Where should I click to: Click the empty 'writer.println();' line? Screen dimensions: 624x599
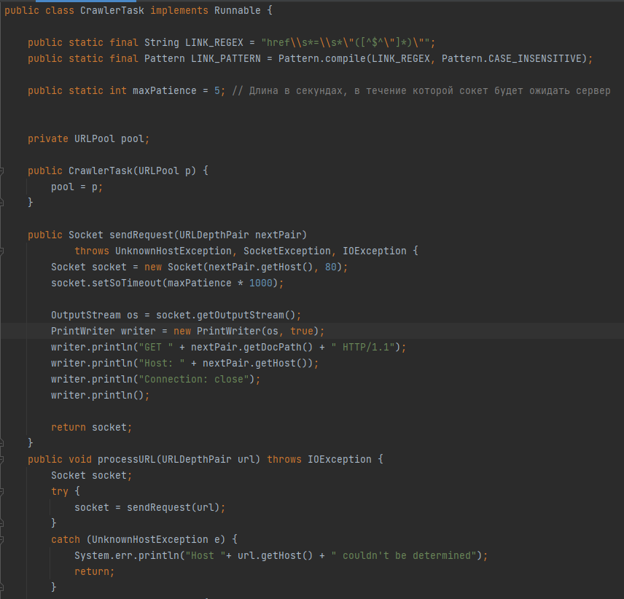pyautogui.click(x=101, y=396)
